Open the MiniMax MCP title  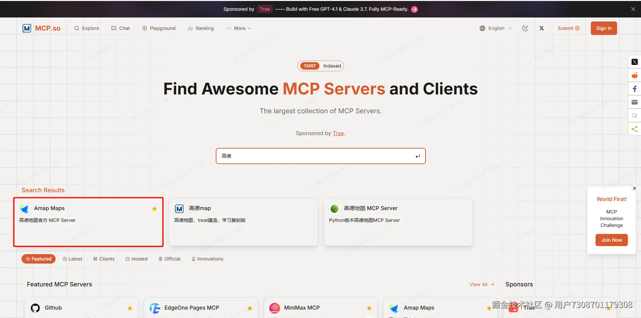point(302,308)
